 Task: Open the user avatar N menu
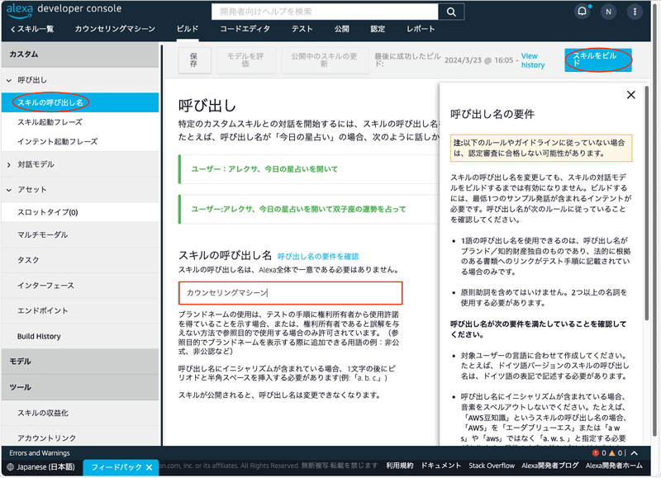[x=608, y=12]
